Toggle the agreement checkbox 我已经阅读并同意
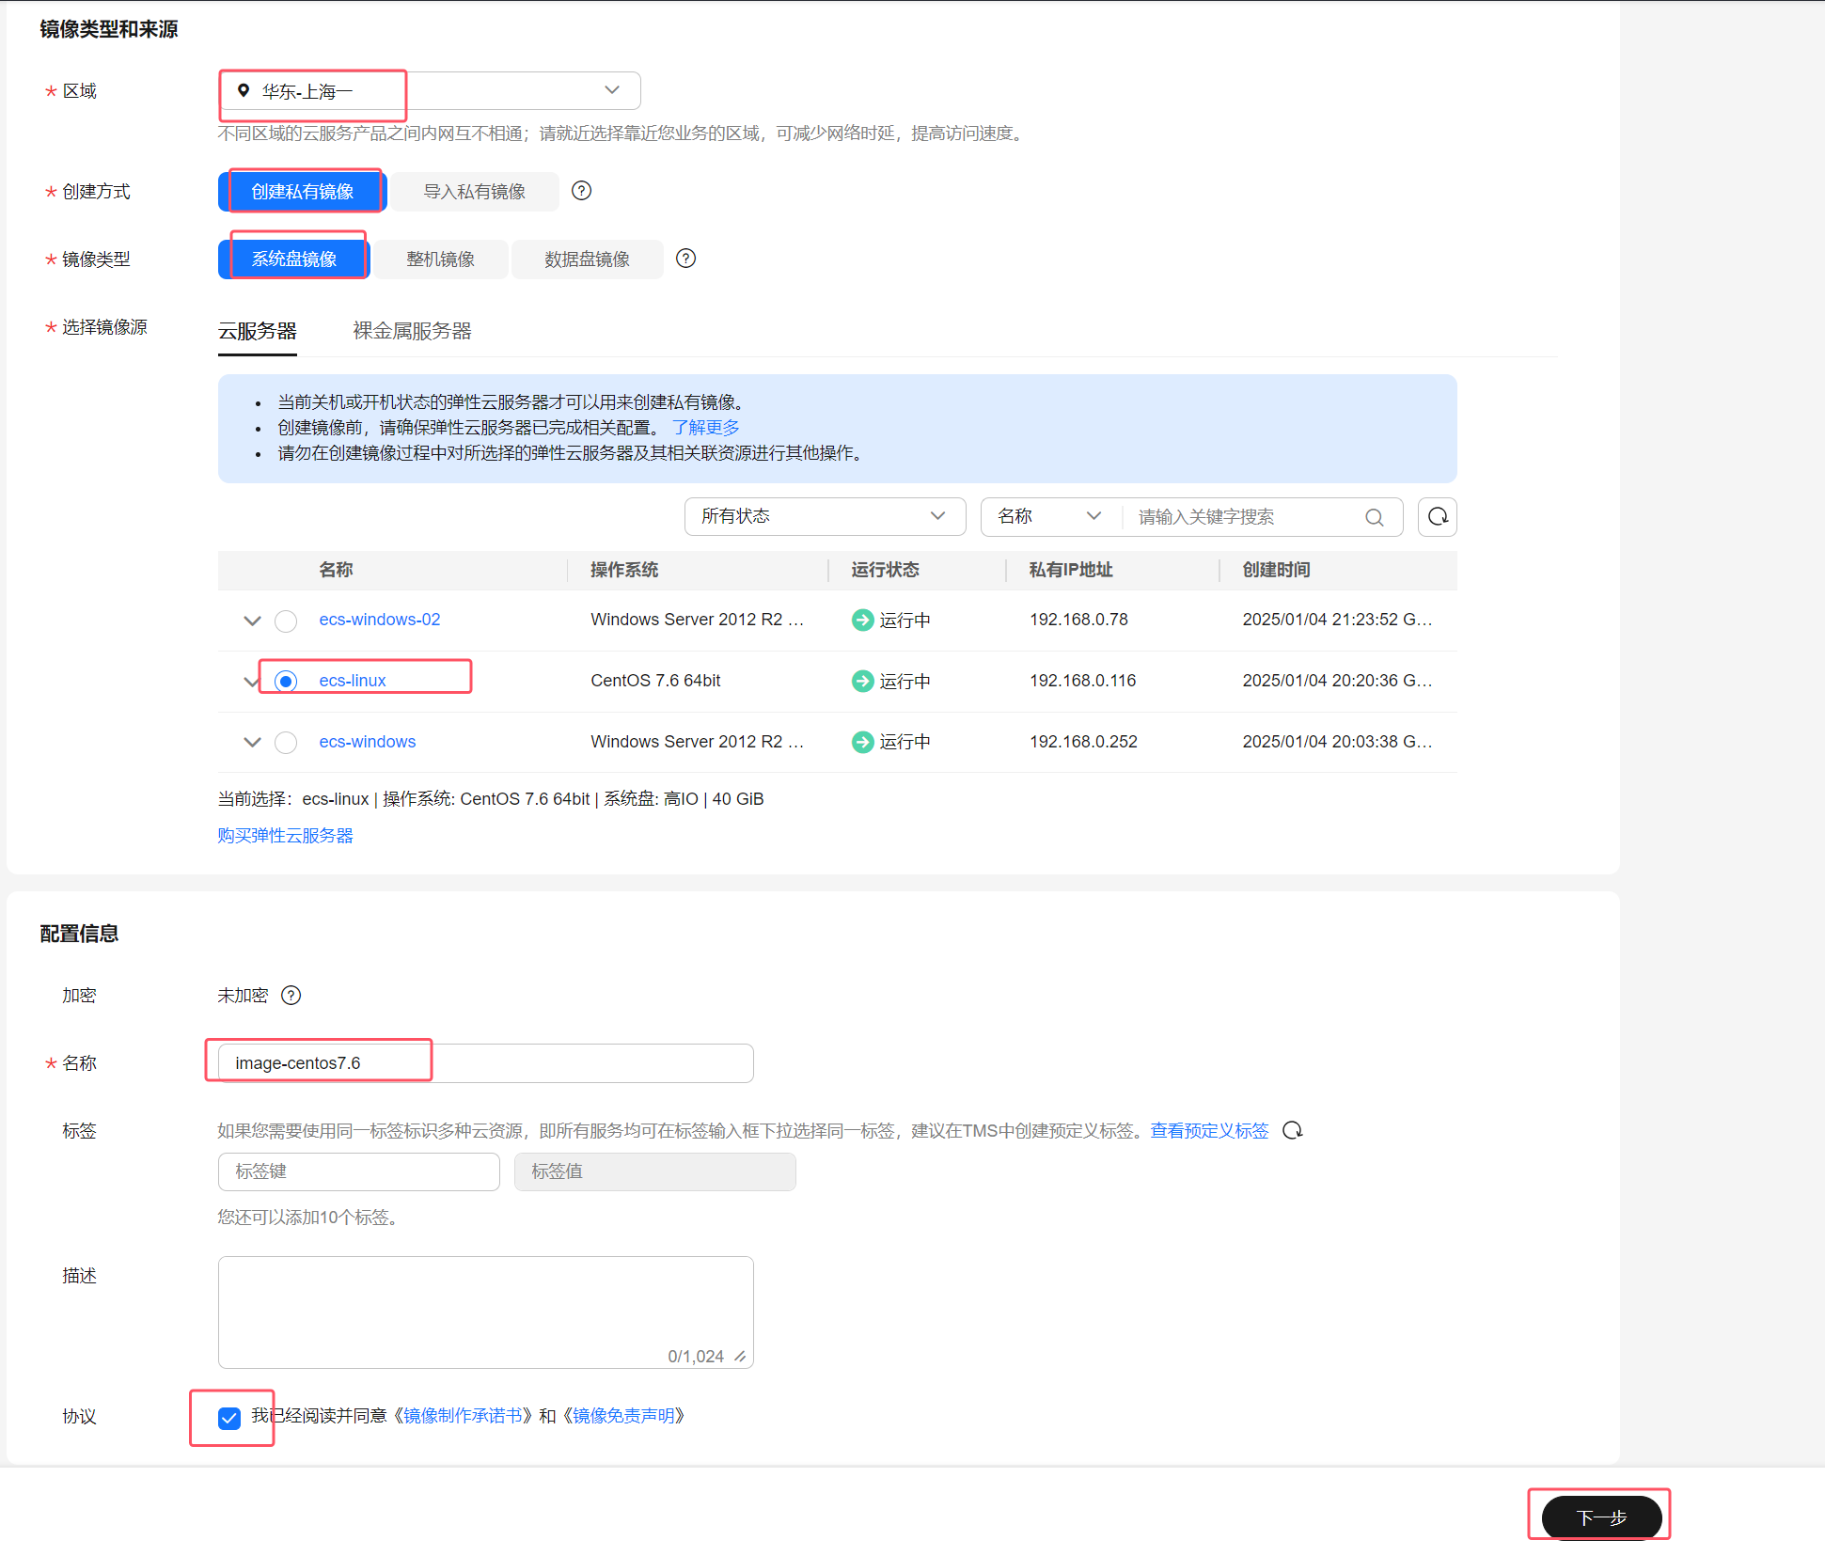This screenshot has width=1825, height=1556. click(x=229, y=1418)
